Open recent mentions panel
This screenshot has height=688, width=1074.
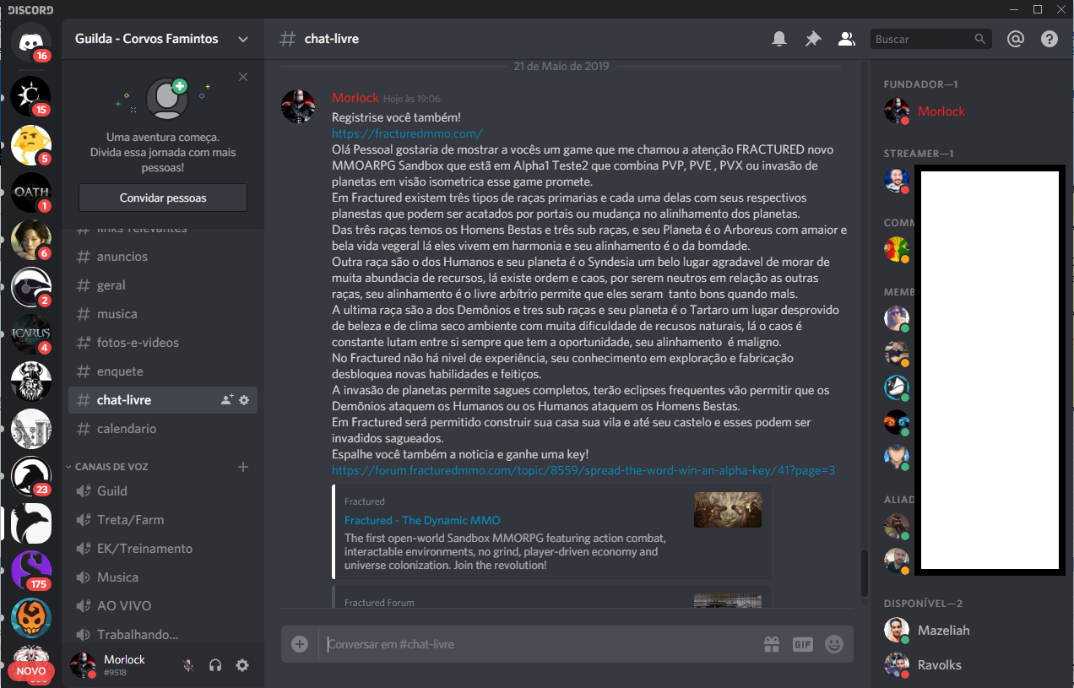point(1016,39)
